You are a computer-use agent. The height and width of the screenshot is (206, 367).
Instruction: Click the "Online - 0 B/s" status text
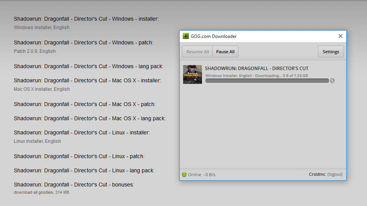[x=202, y=175]
